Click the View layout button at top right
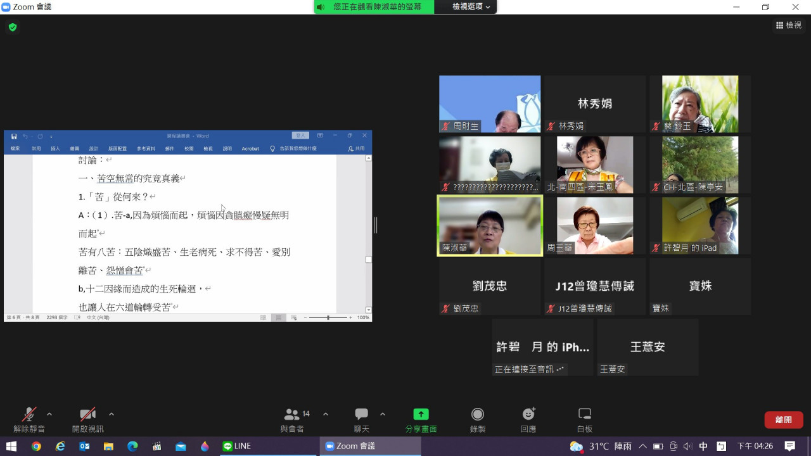The width and height of the screenshot is (811, 456). [x=789, y=25]
